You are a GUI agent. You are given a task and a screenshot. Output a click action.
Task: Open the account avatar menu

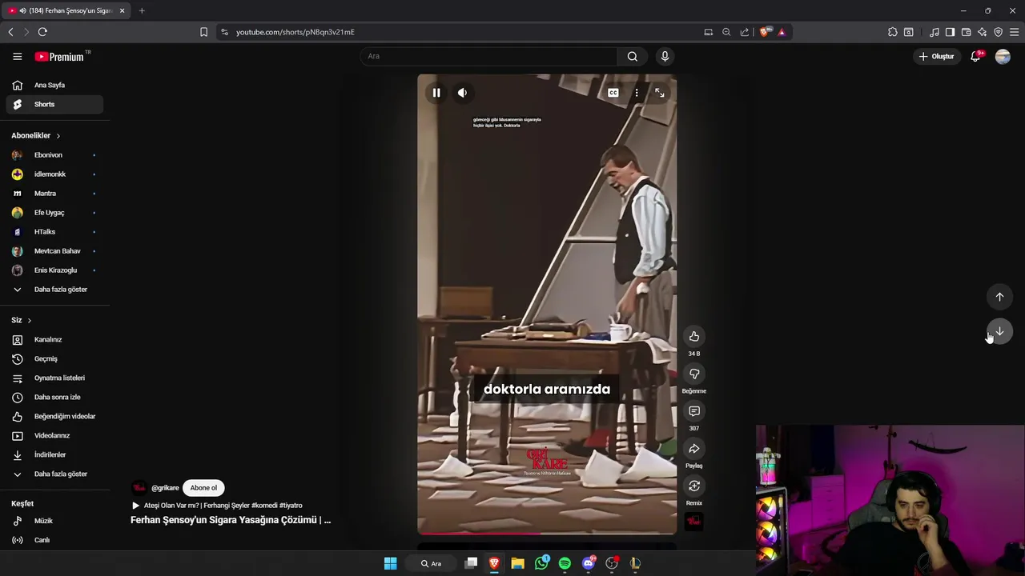point(1003,56)
